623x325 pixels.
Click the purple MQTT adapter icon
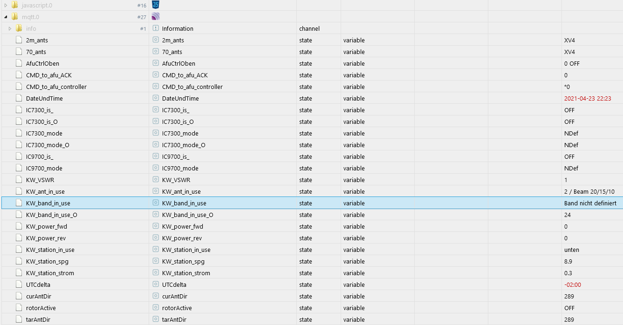(x=156, y=17)
